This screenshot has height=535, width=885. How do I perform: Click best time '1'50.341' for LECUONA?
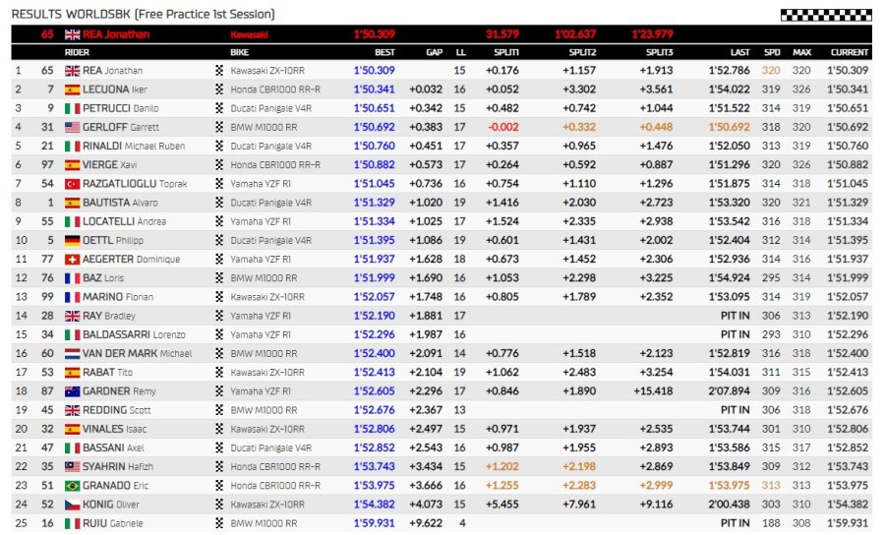375,89
